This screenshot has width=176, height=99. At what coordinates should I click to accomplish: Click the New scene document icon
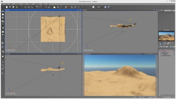pyautogui.click(x=7, y=7)
